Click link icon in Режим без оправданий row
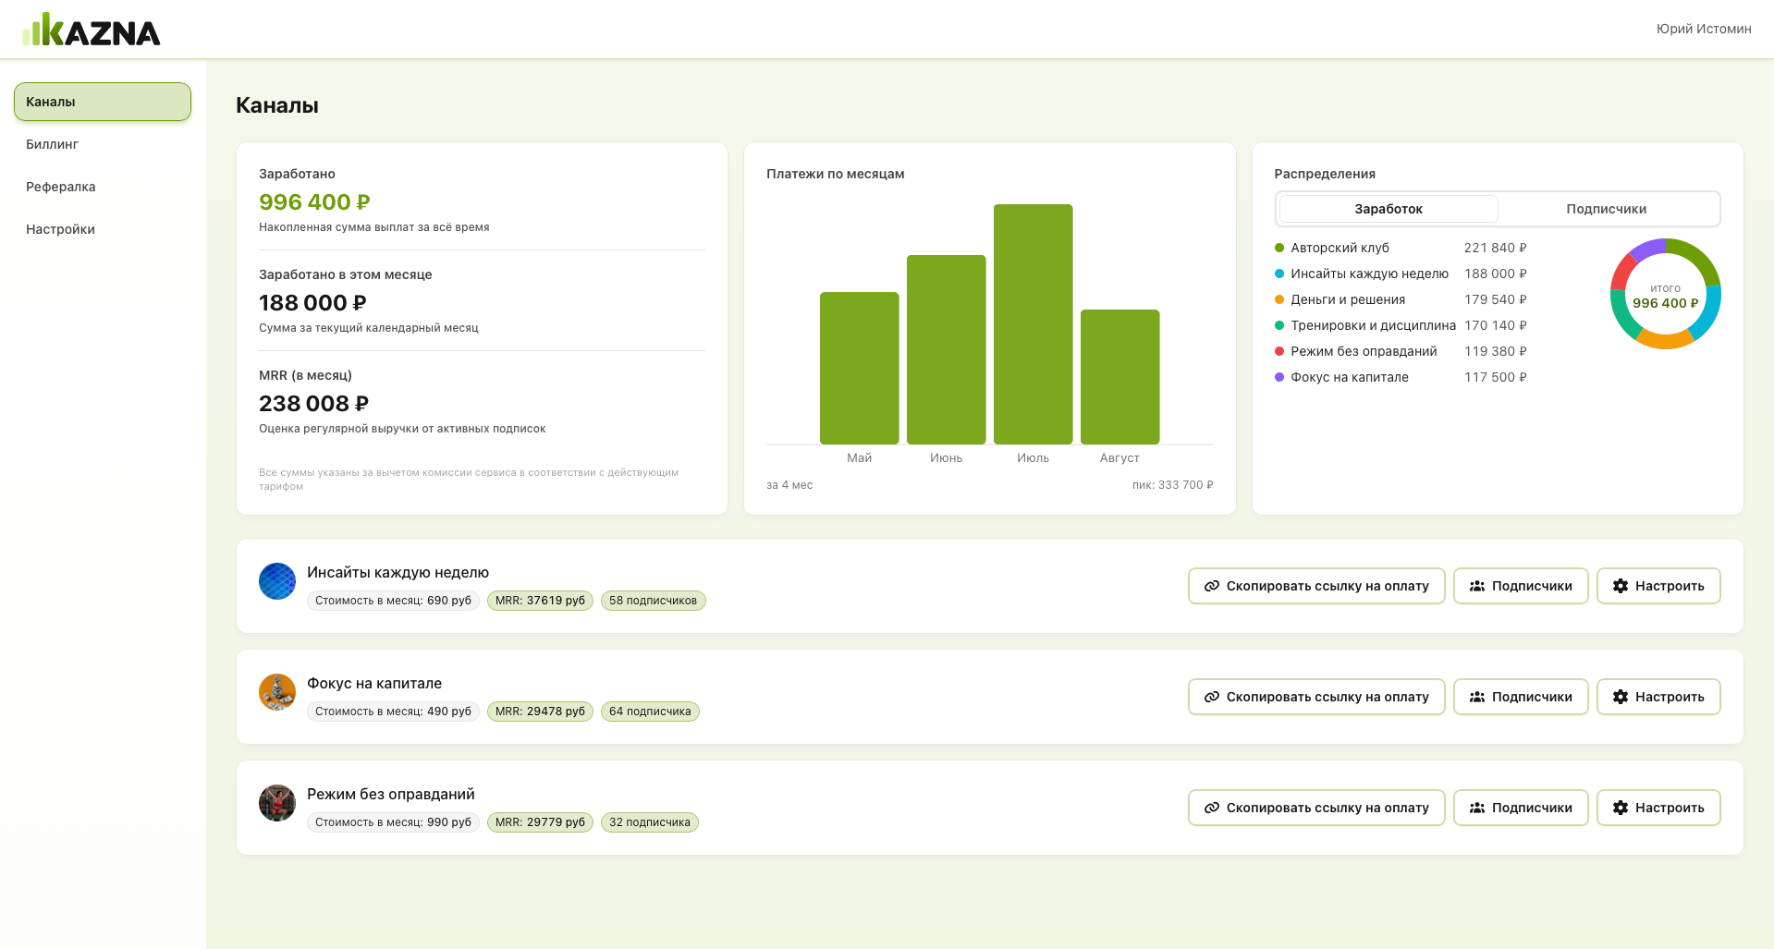 coord(1211,808)
